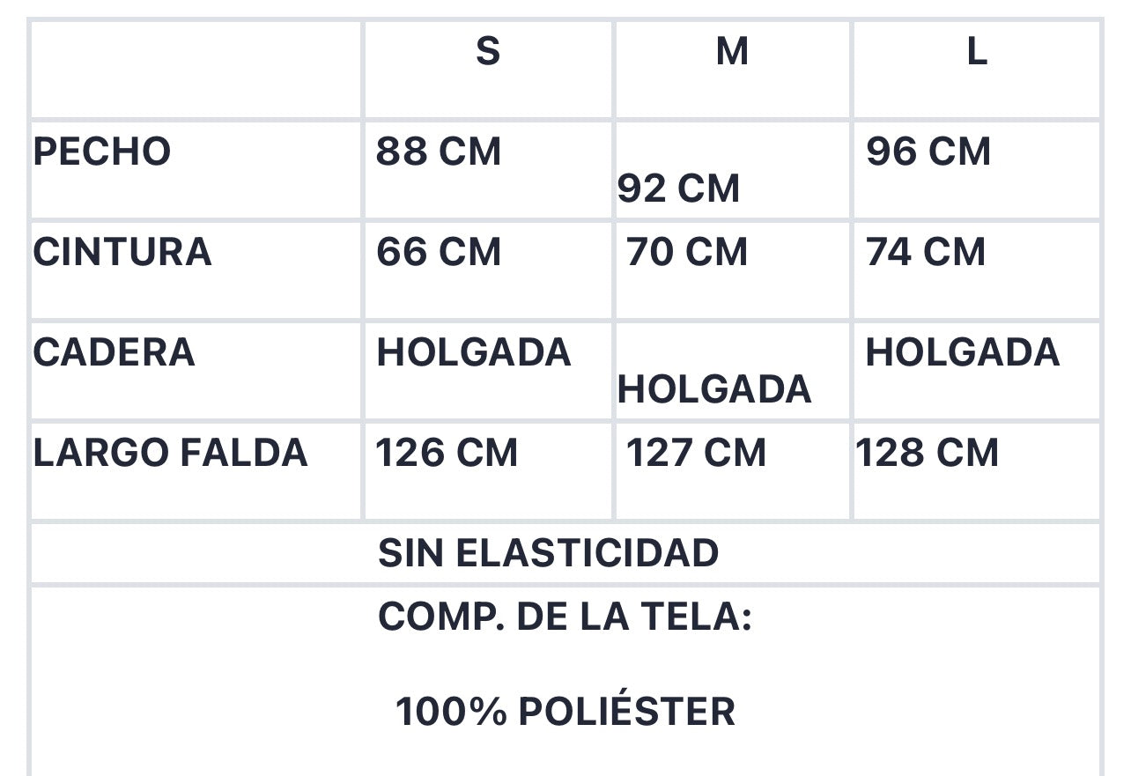Click the 66 CM waist value

pos(439,252)
